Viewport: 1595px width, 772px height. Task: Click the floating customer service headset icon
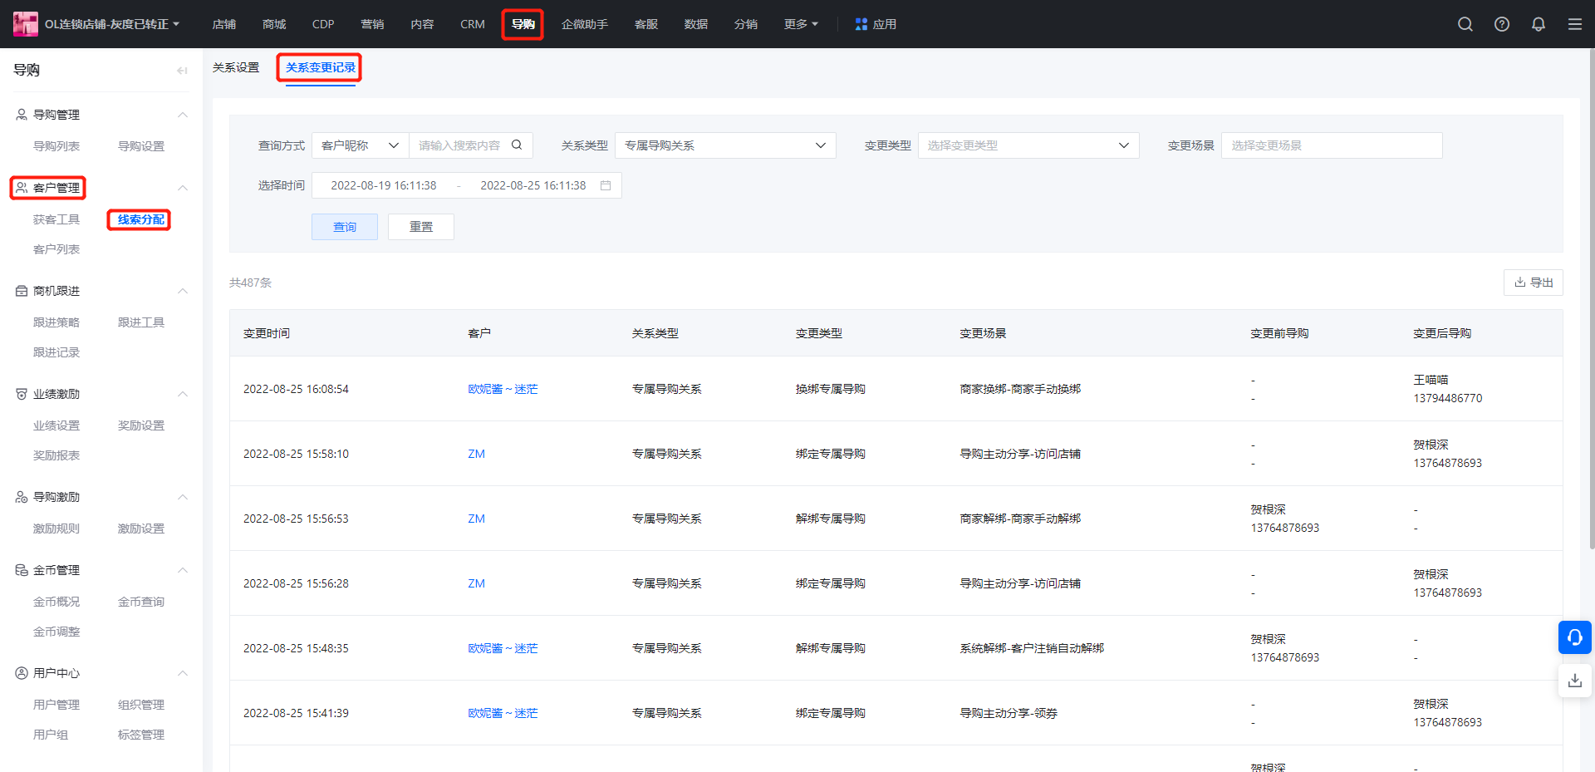[x=1574, y=637]
